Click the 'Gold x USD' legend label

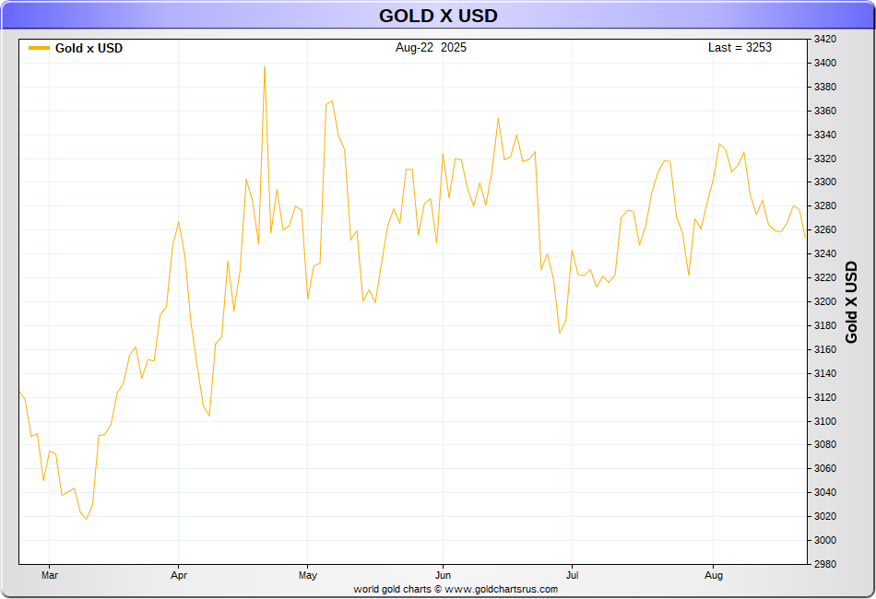89,48
